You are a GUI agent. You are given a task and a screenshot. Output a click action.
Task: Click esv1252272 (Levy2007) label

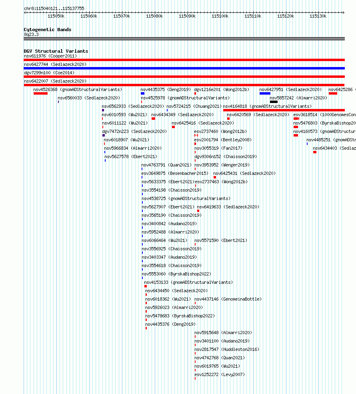[220, 375]
